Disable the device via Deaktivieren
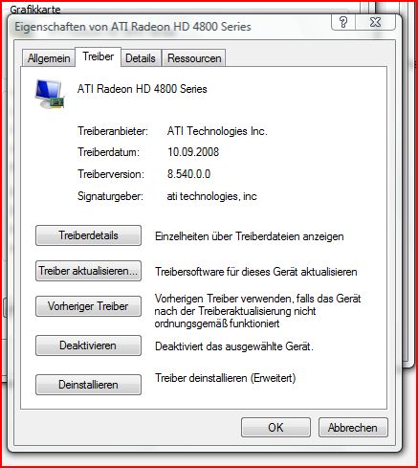The width and height of the screenshot is (418, 468). (88, 345)
